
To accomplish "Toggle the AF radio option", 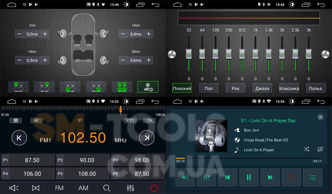I will [x=36, y=121].
